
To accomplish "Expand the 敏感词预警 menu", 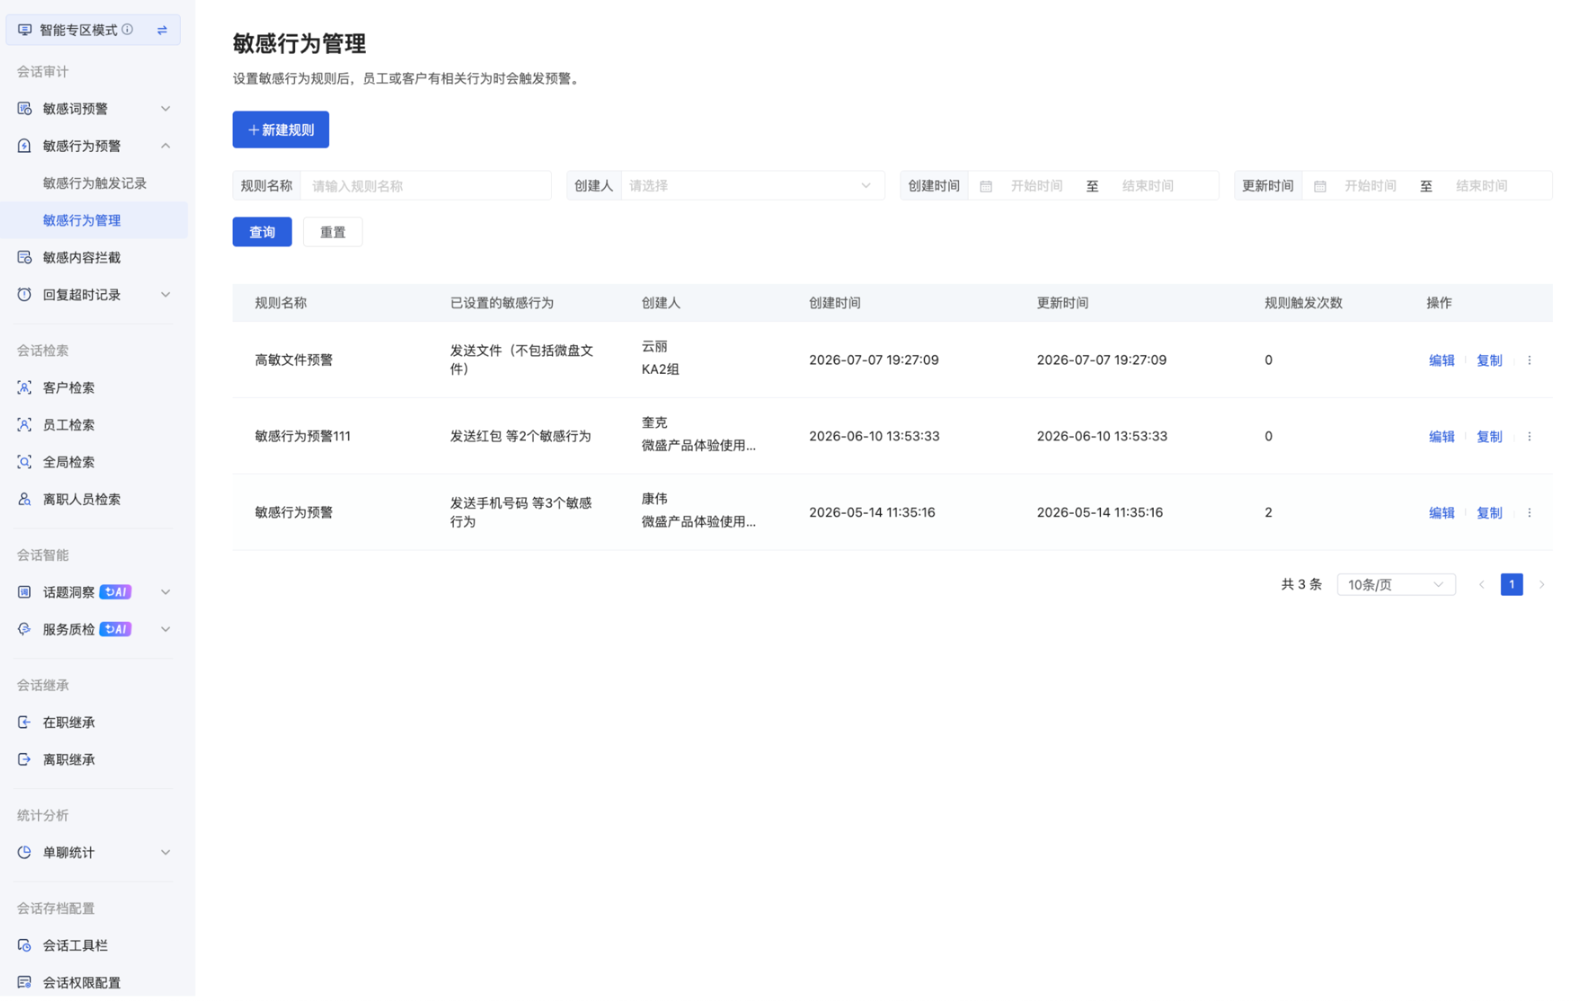I will (x=166, y=109).
